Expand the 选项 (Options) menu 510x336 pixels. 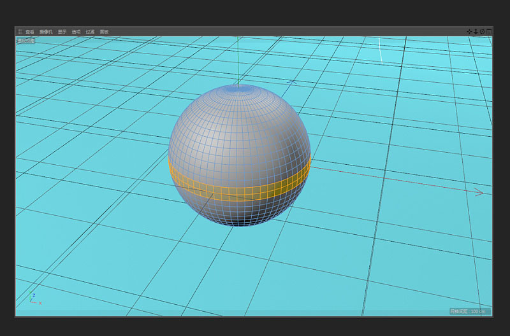(76, 31)
